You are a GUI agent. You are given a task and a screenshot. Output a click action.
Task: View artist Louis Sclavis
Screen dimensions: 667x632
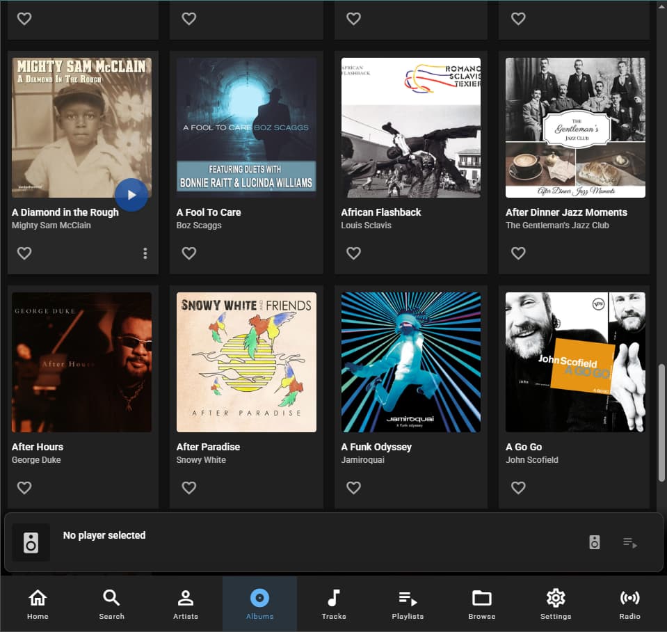pos(367,226)
